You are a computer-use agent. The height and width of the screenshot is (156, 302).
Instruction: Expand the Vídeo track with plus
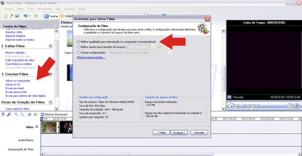pyautogui.click(x=37, y=127)
